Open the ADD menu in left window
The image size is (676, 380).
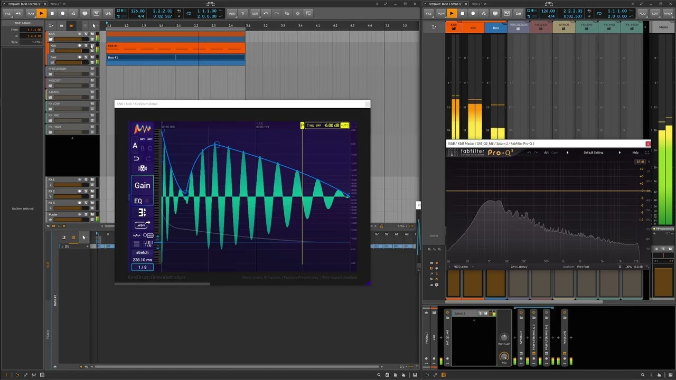tap(232, 13)
